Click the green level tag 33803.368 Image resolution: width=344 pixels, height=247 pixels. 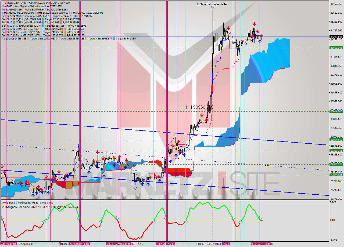336,48
